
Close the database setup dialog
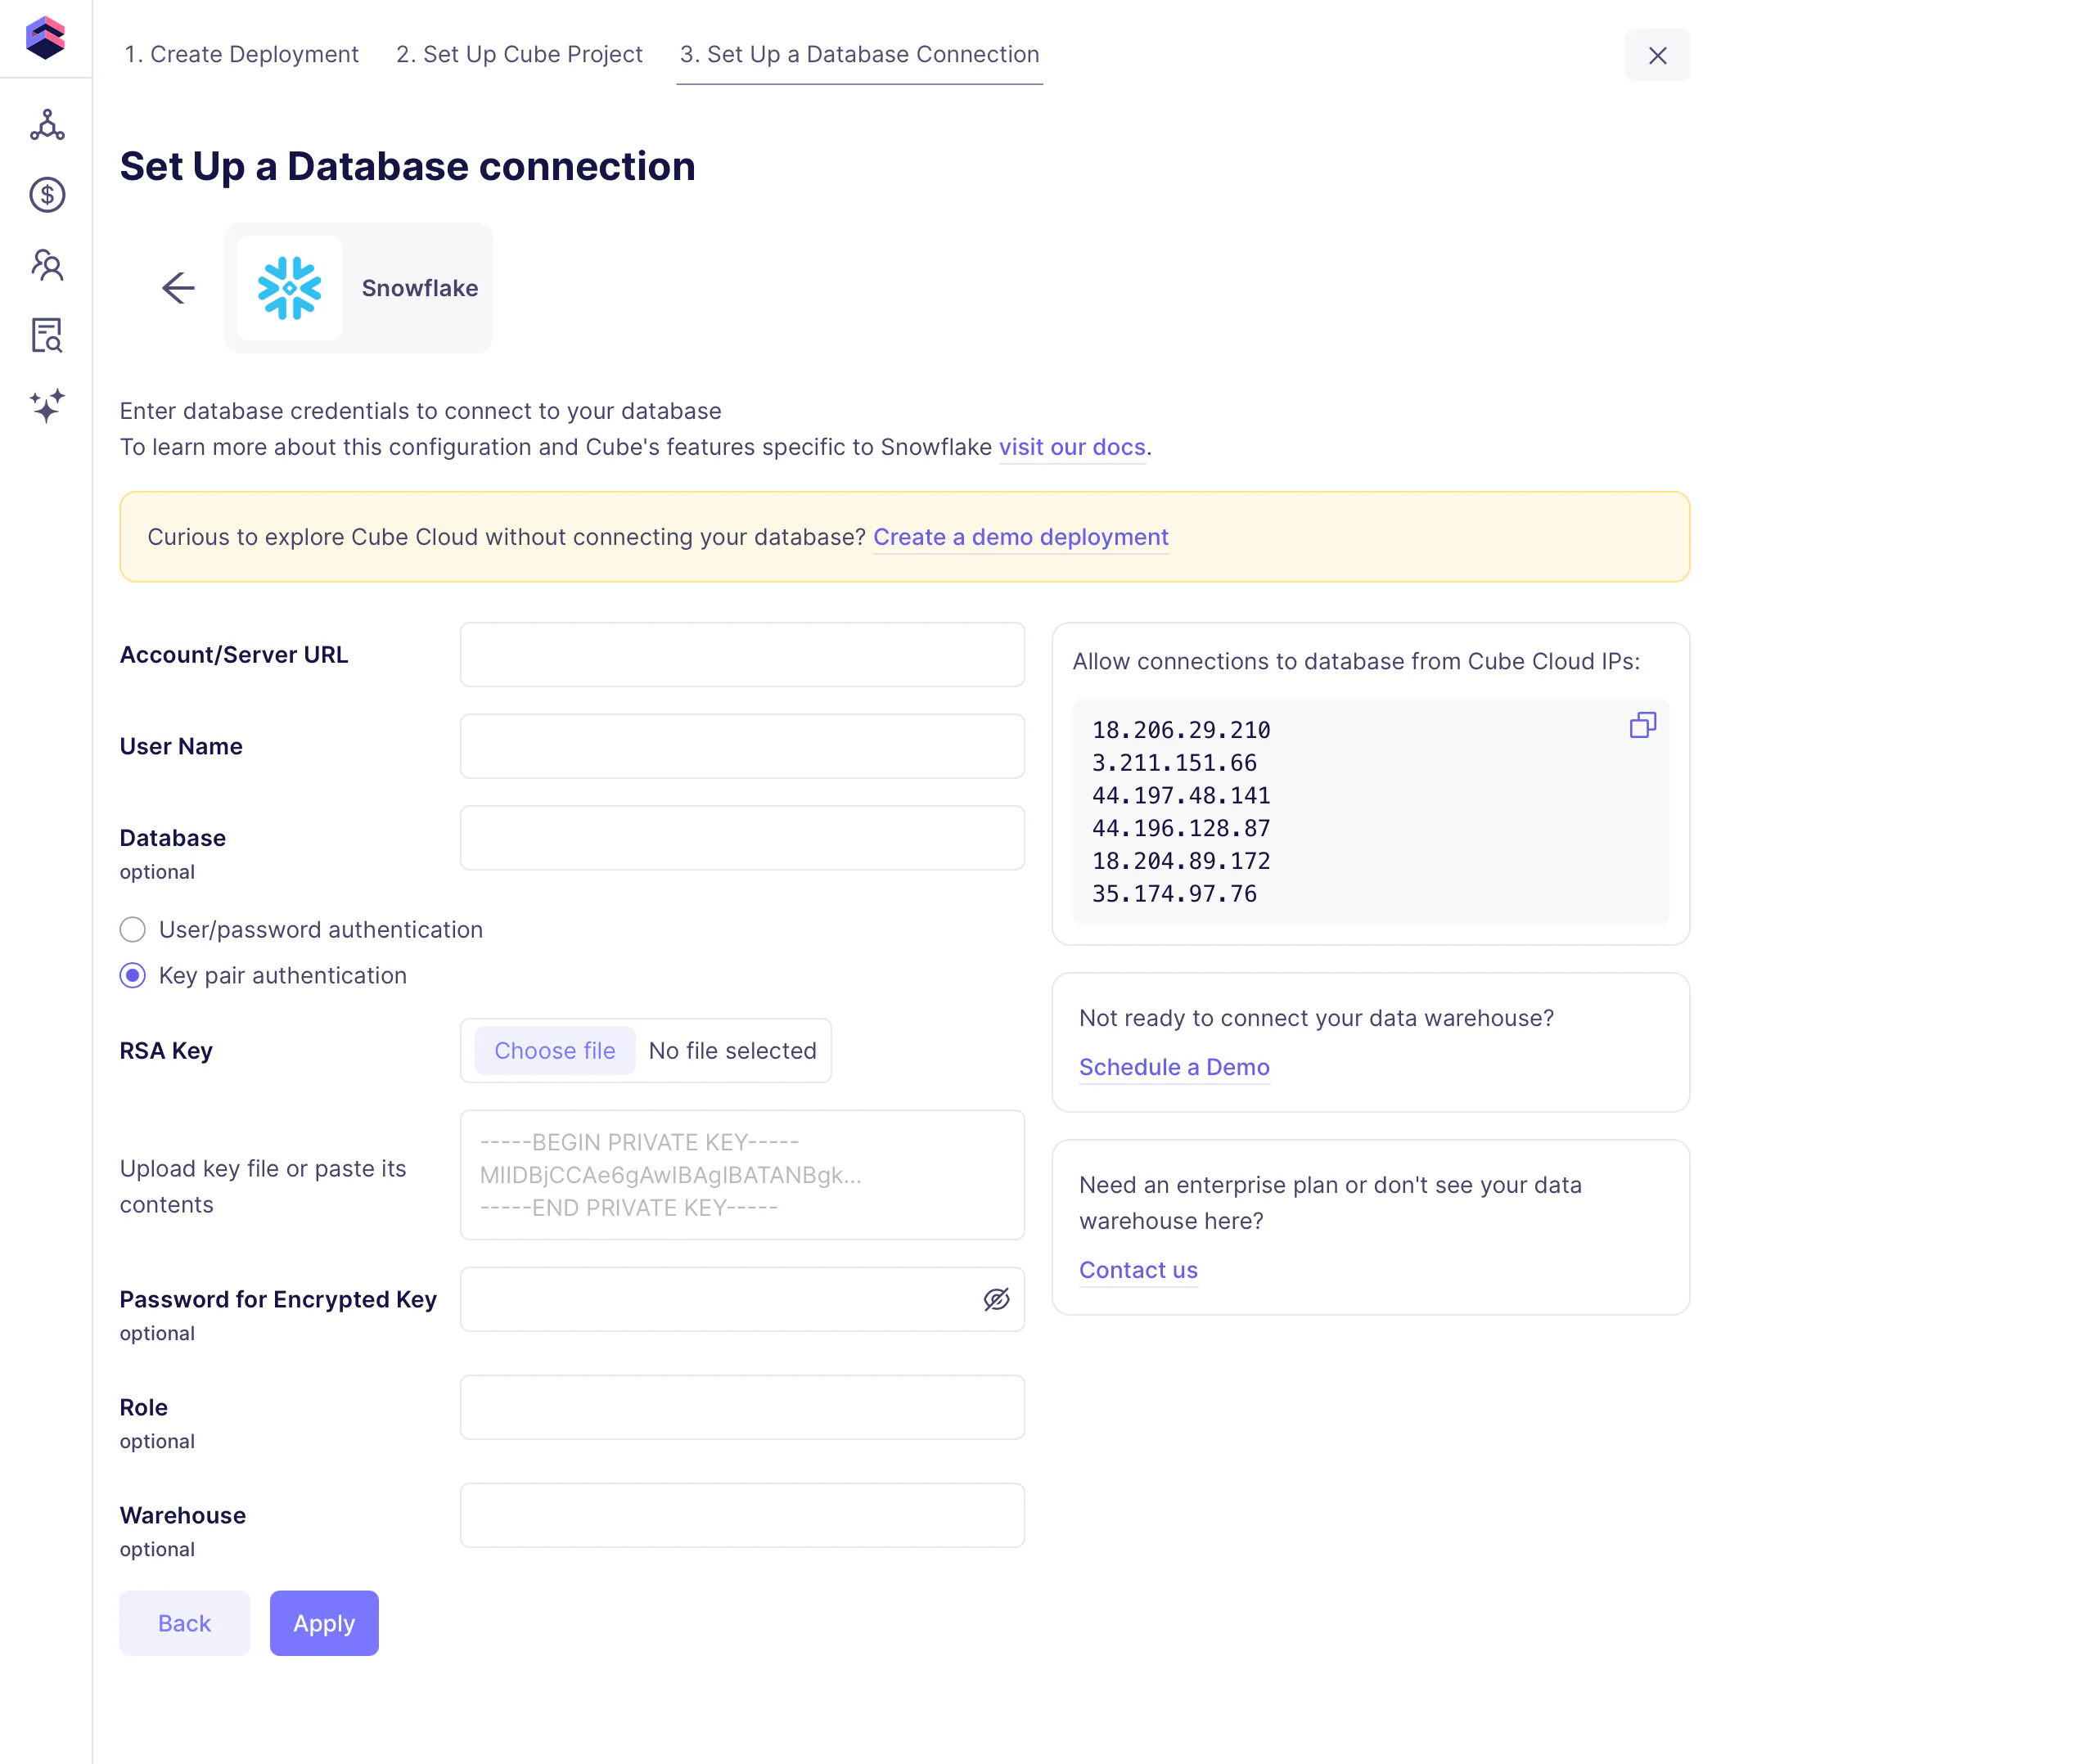coord(1657,55)
